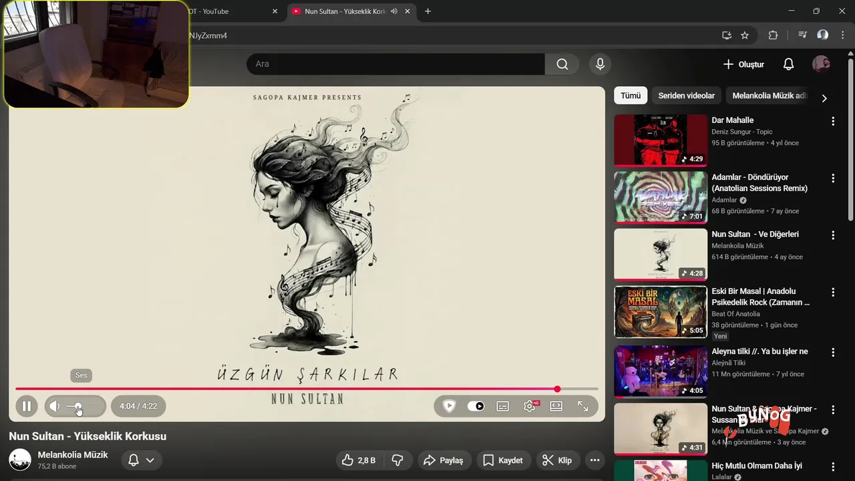
Task: Click the 4:04 / 4:22 time display
Action: [x=138, y=406]
